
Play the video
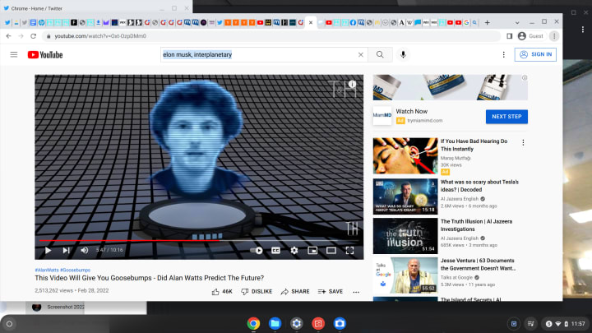click(x=48, y=250)
